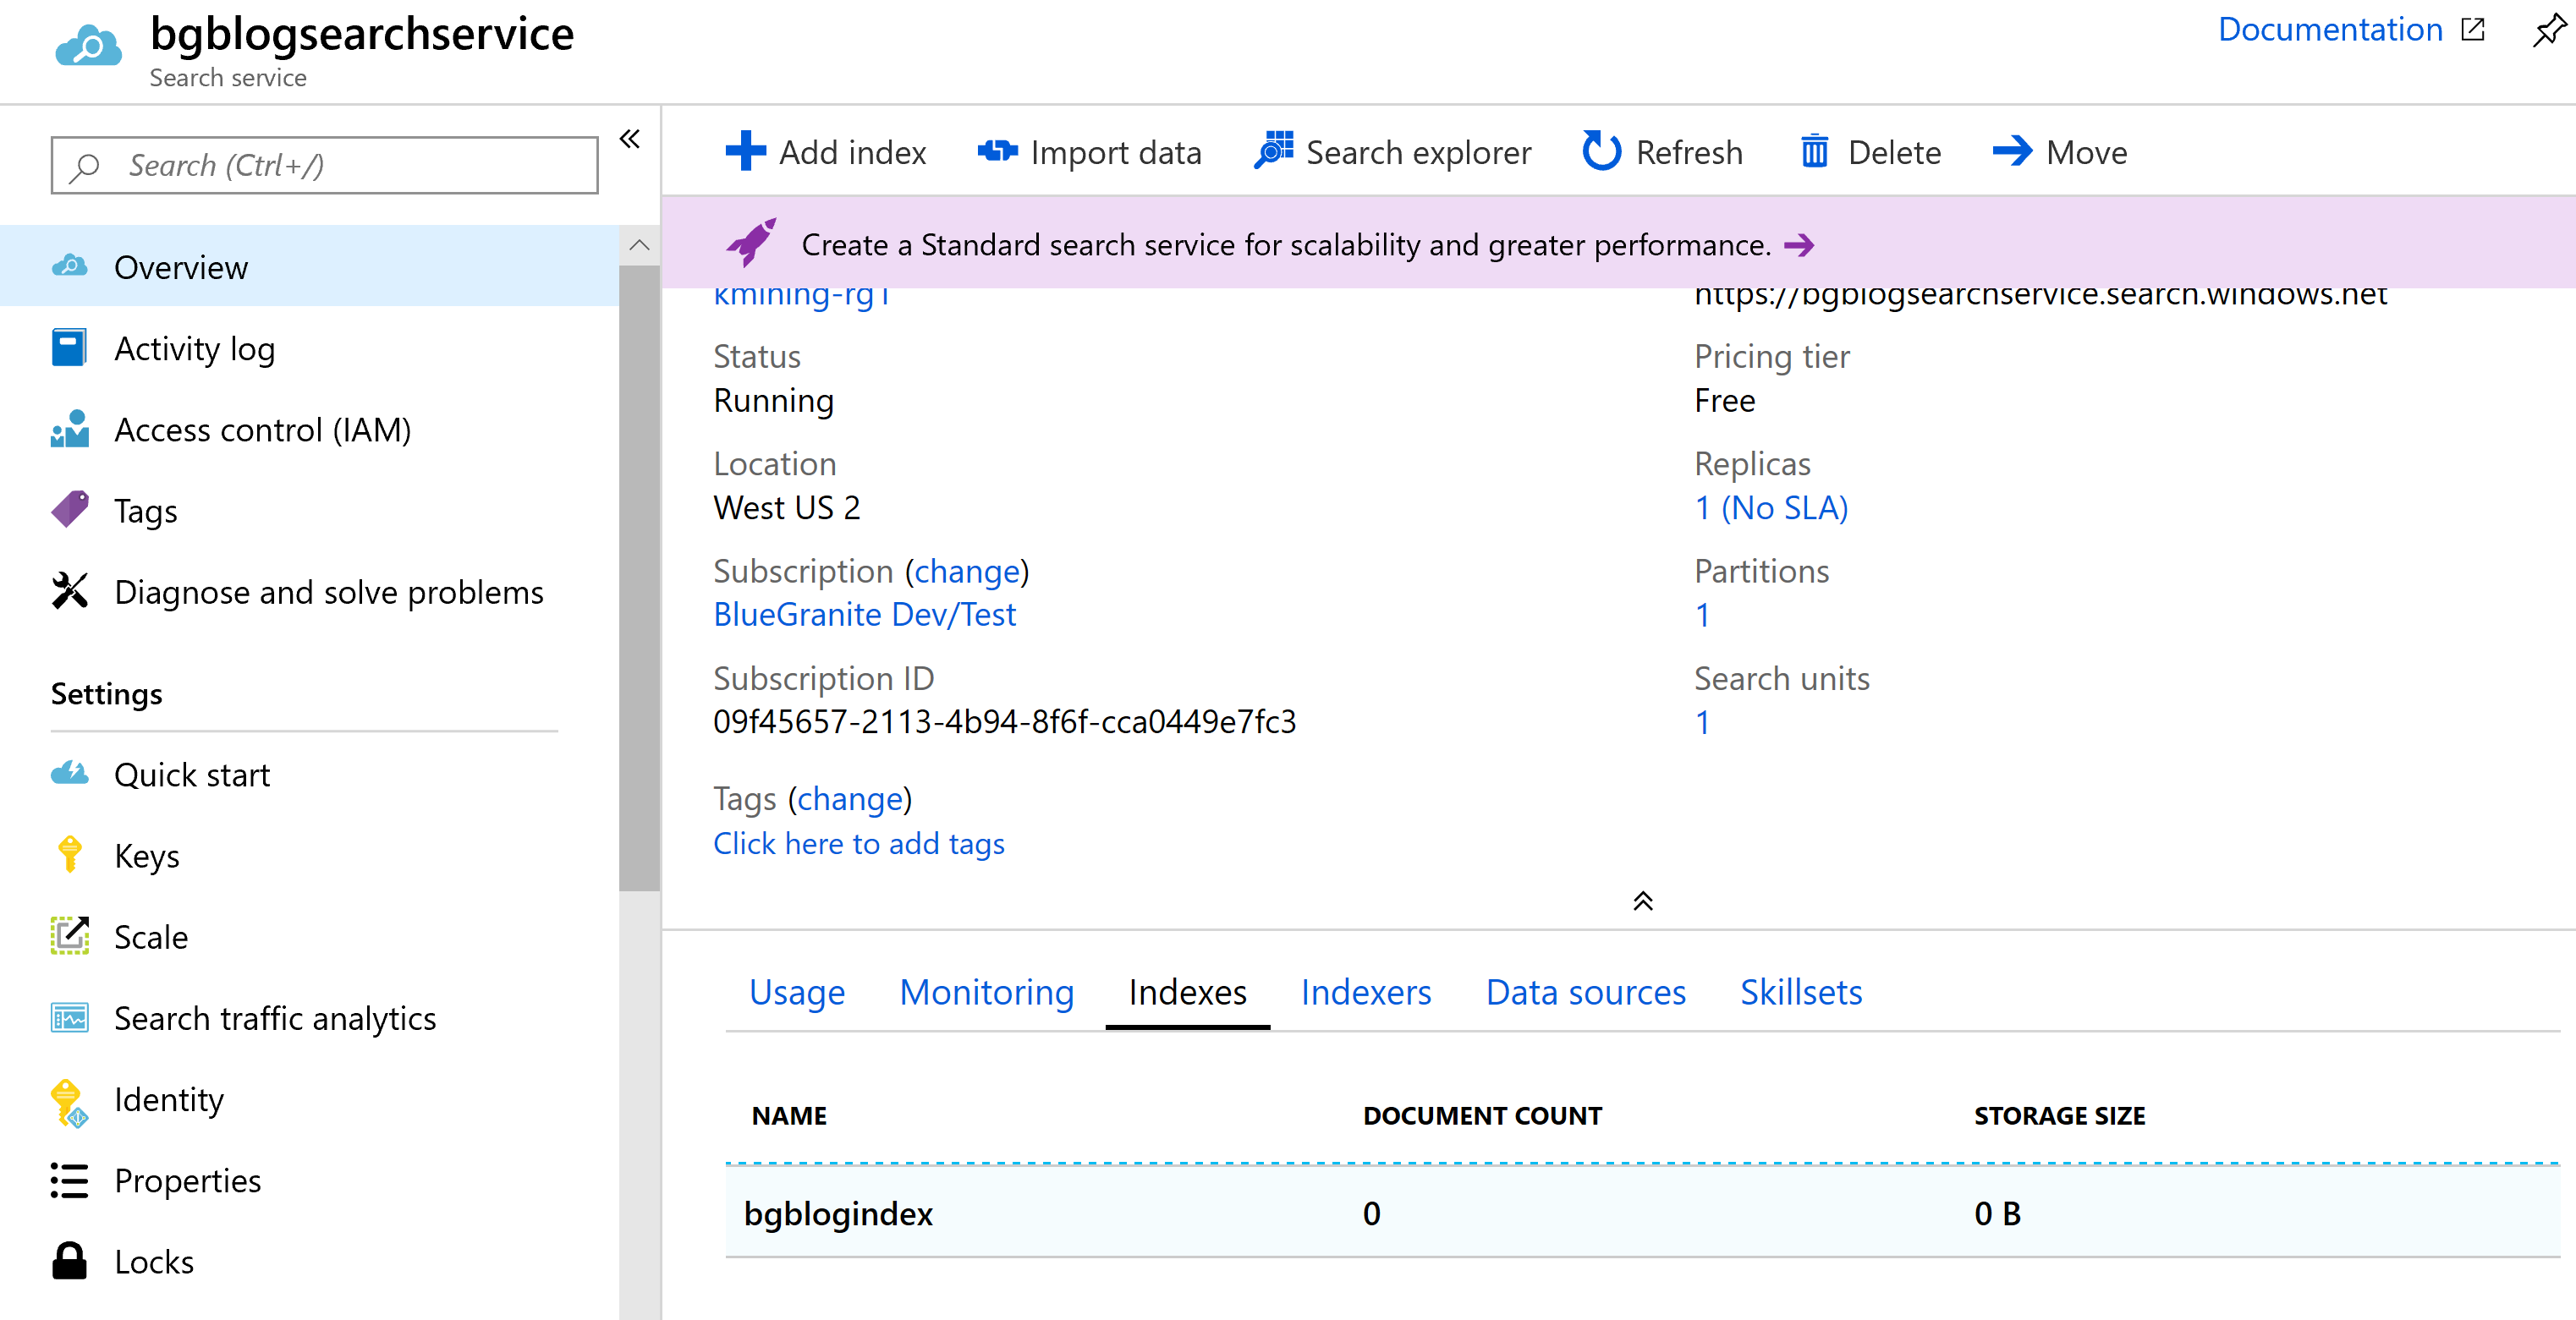Image resolution: width=2576 pixels, height=1320 pixels.
Task: Click the Activity log book icon
Action: 69,348
